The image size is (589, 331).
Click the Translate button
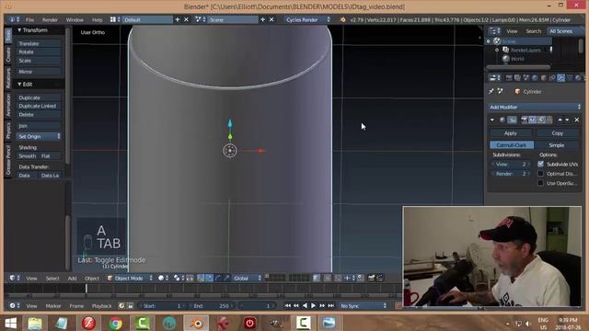[x=39, y=43]
